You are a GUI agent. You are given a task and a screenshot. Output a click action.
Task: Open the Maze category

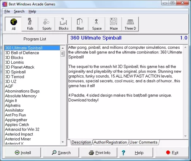(114, 24)
